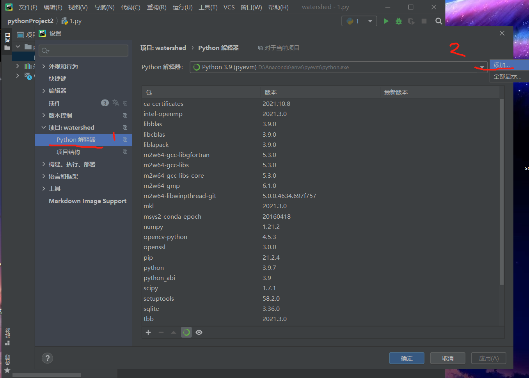The height and width of the screenshot is (378, 529).
Task: Click the settings search input field
Action: coord(83,50)
